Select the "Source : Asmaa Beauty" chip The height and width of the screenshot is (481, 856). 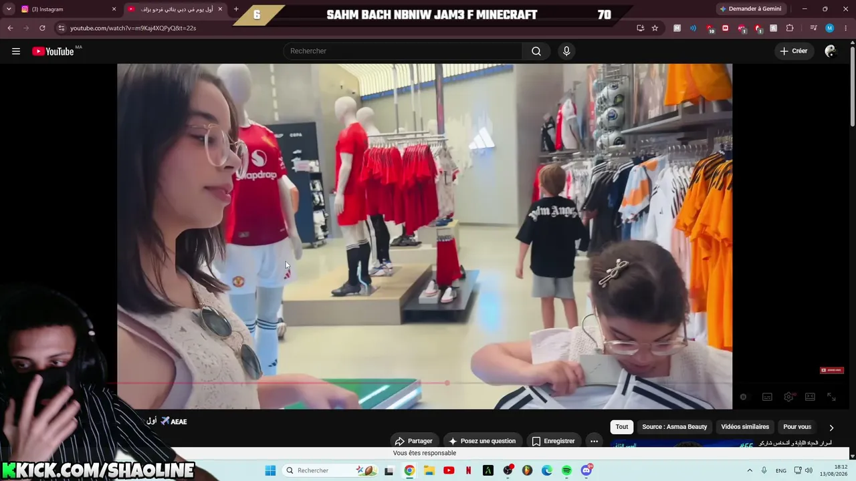[674, 427]
